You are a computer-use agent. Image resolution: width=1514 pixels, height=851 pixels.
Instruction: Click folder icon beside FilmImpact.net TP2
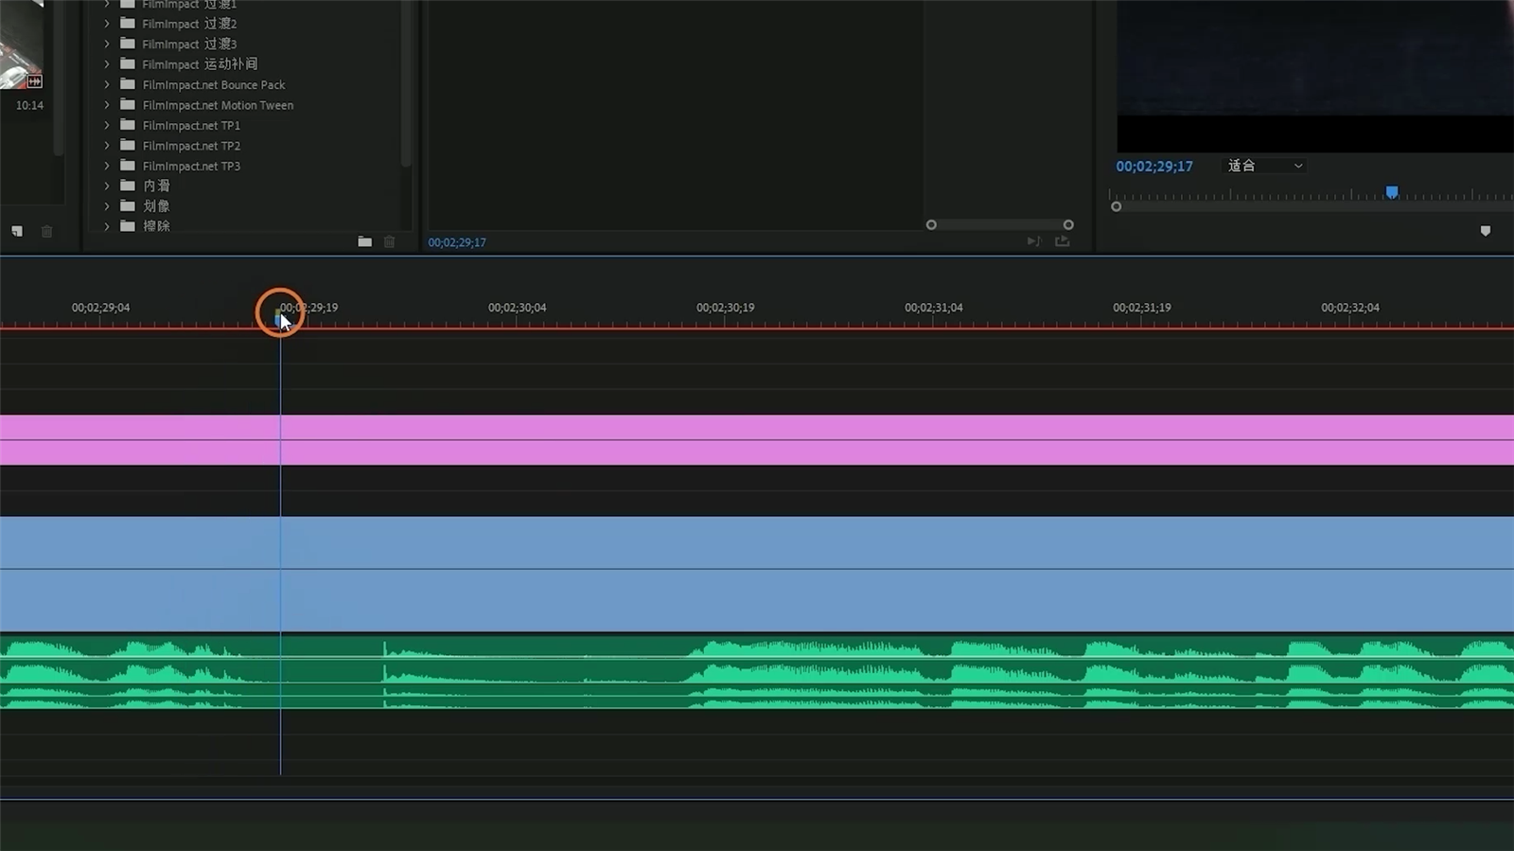[128, 146]
